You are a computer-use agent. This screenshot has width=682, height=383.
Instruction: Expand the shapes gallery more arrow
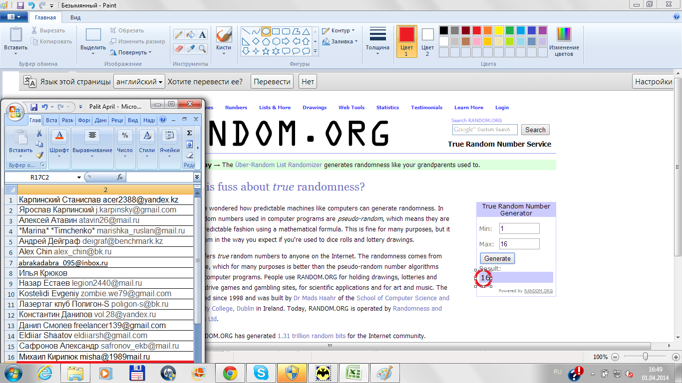click(x=316, y=51)
